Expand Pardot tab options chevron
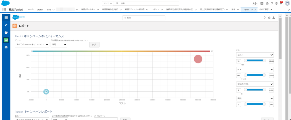Viewport: 291px width, 120px height. coord(252,10)
